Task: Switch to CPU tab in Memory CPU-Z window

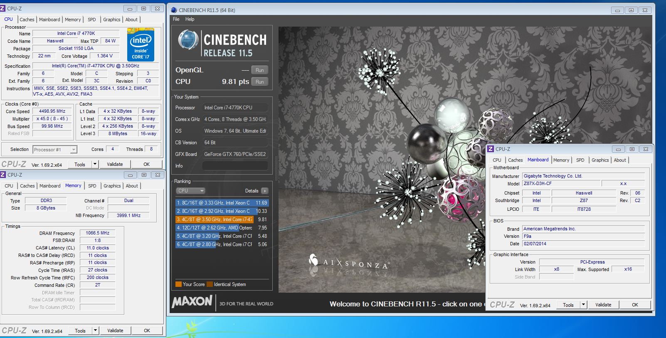Action: point(9,186)
